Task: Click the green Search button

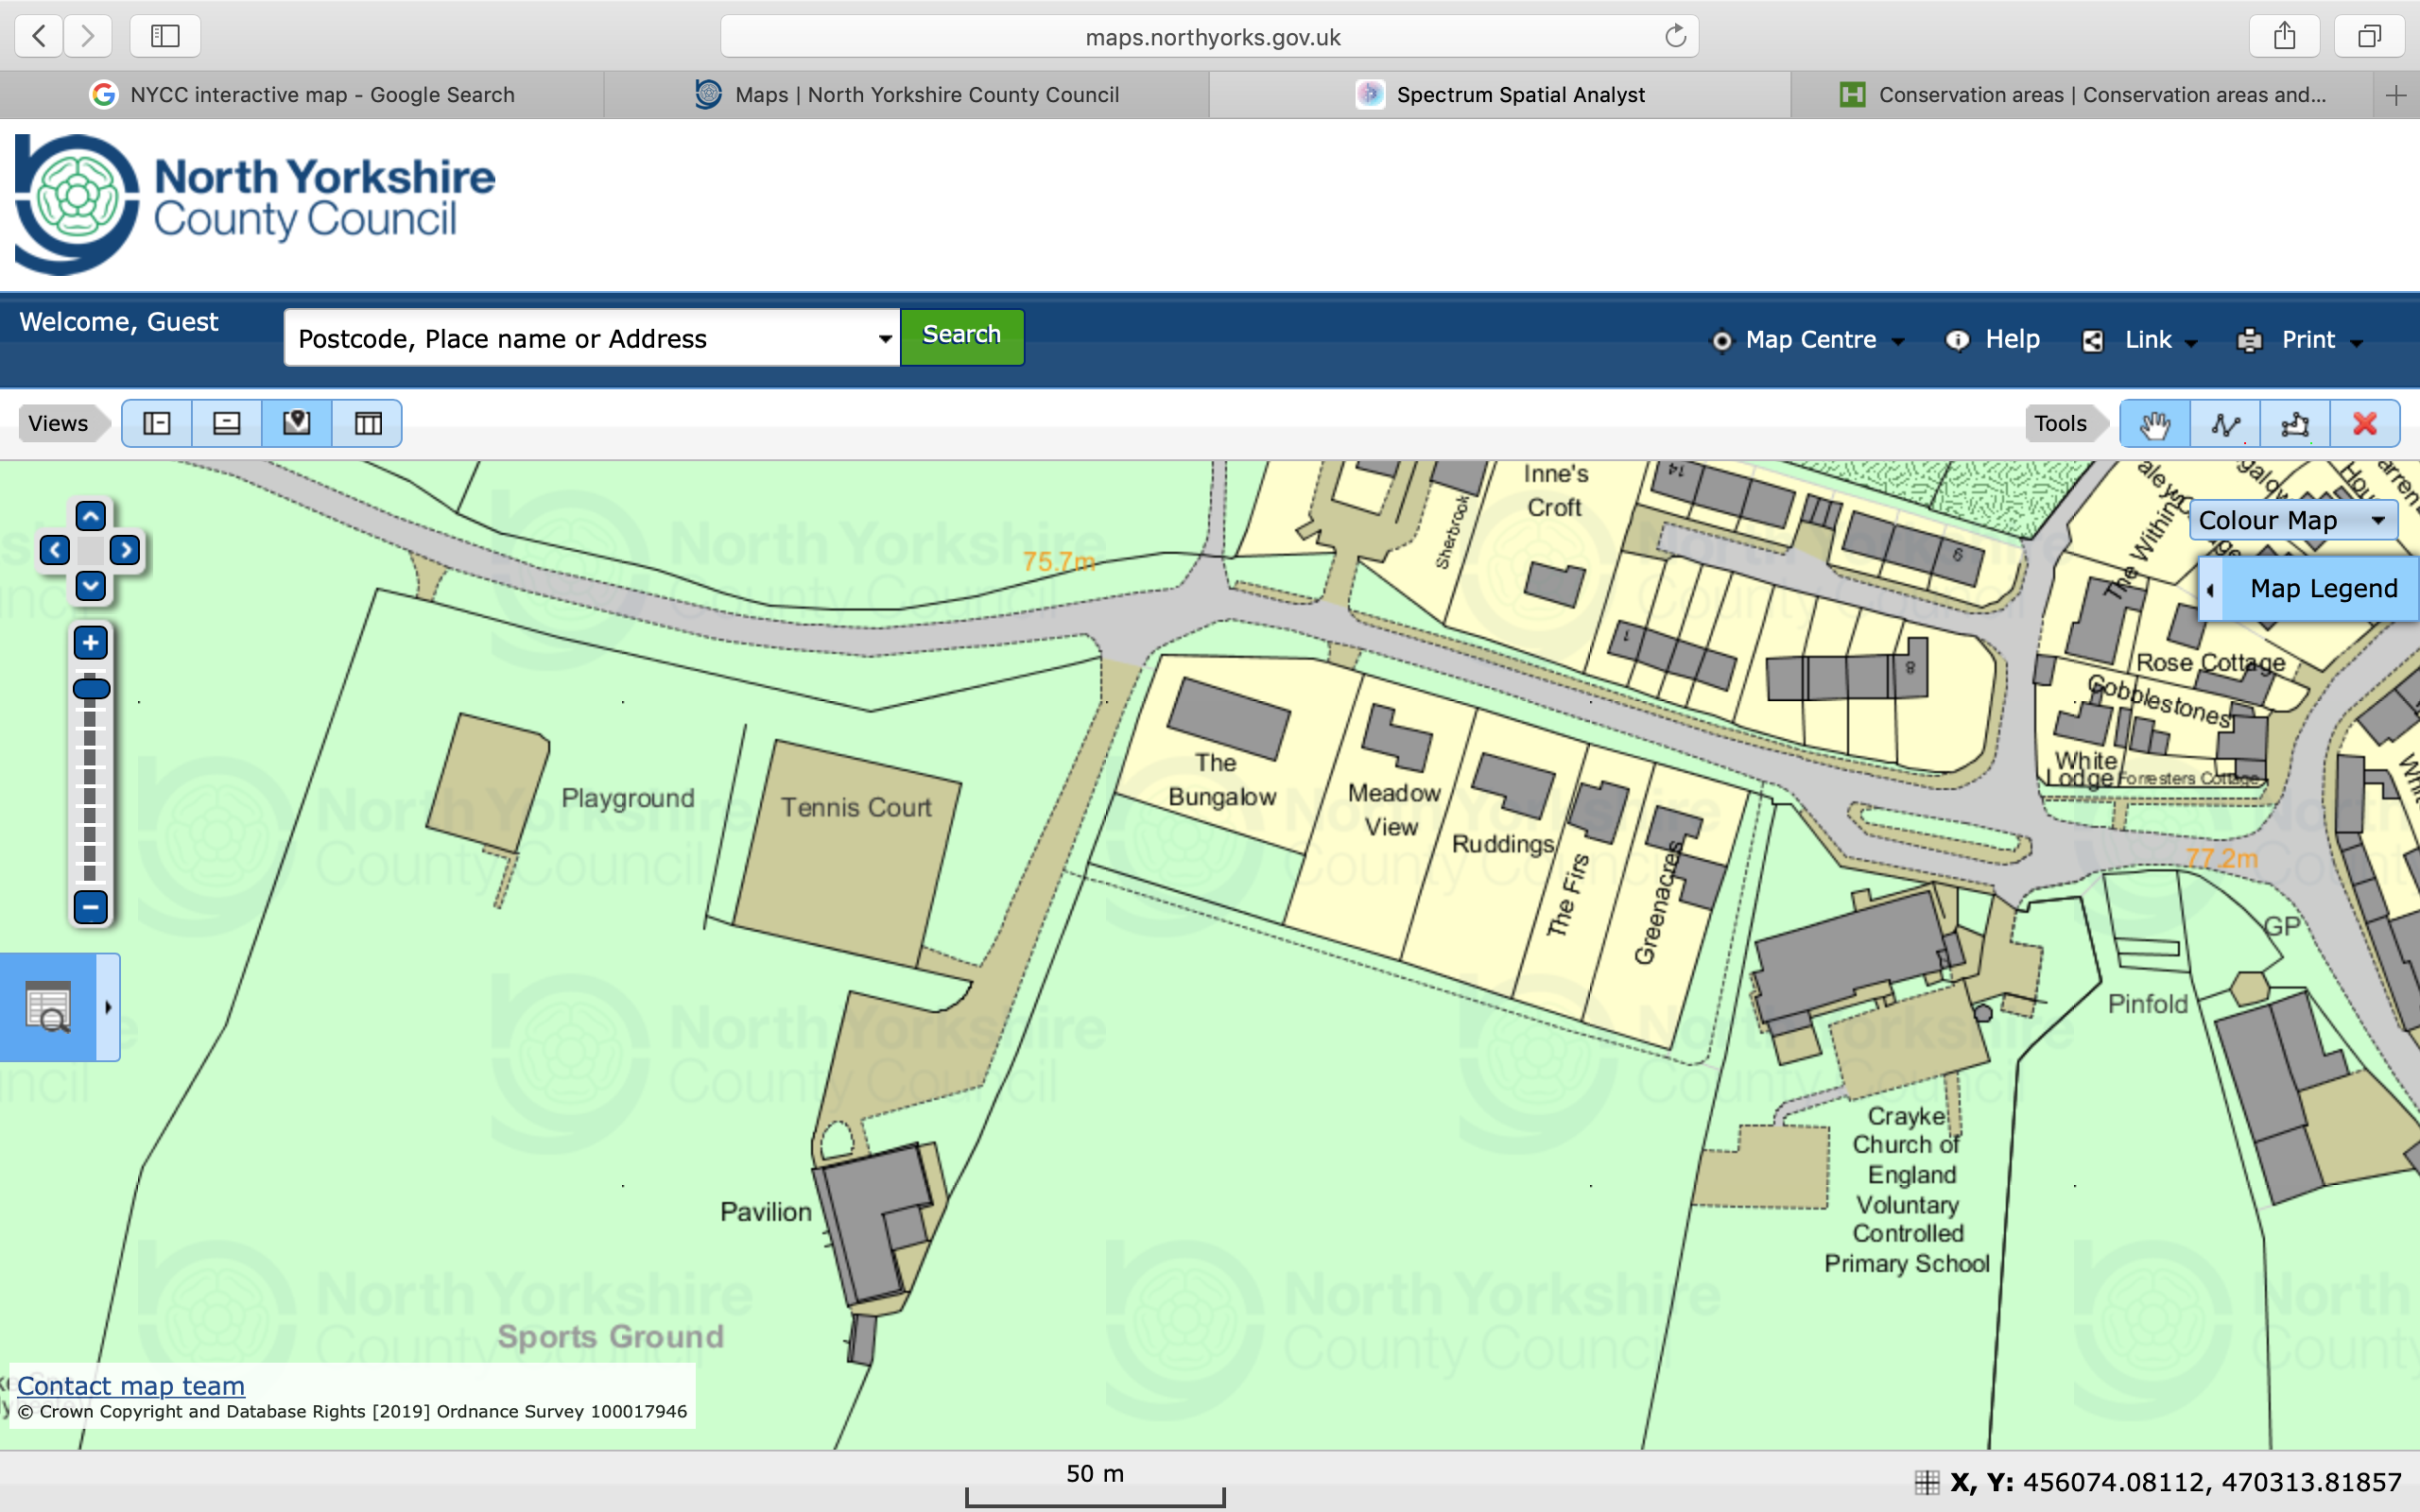Action: tap(961, 336)
